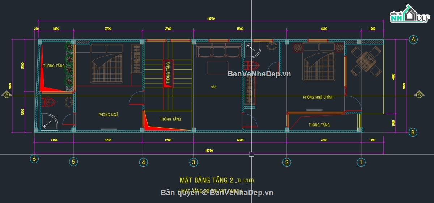The image size is (434, 203).
Task: Click grid axis bubble 2
Action: (286, 162)
